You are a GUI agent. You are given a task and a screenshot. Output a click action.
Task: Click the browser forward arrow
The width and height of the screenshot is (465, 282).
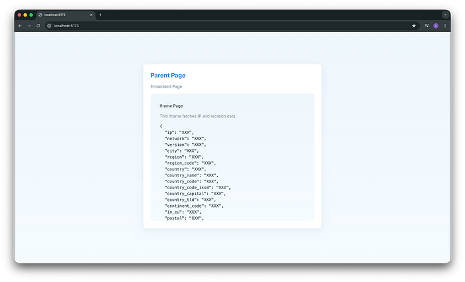pyautogui.click(x=29, y=26)
